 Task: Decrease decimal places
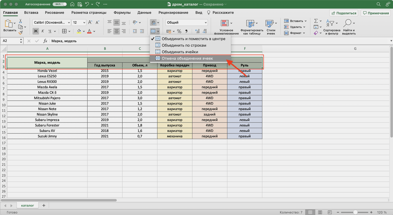click(x=205, y=31)
